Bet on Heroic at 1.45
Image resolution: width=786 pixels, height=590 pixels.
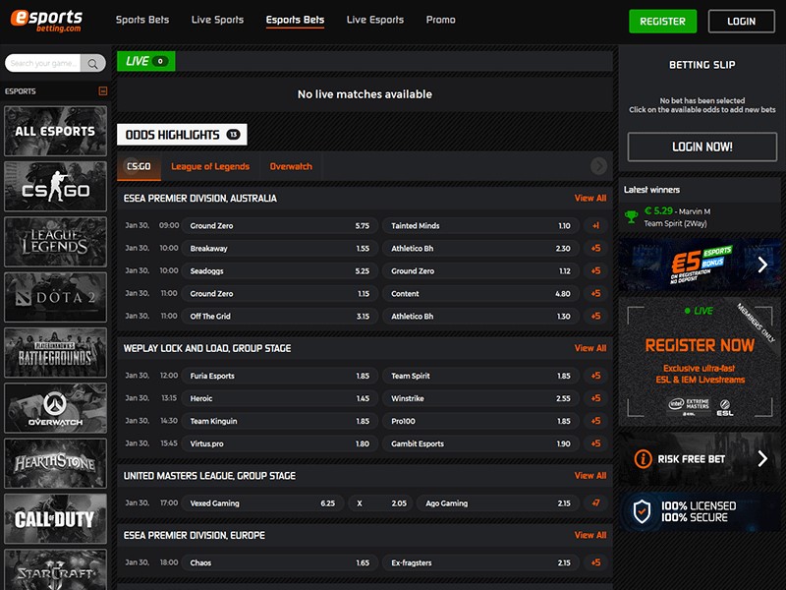[x=280, y=398]
